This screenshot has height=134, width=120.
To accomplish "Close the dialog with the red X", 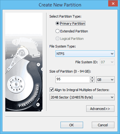I will tap(113, 3).
